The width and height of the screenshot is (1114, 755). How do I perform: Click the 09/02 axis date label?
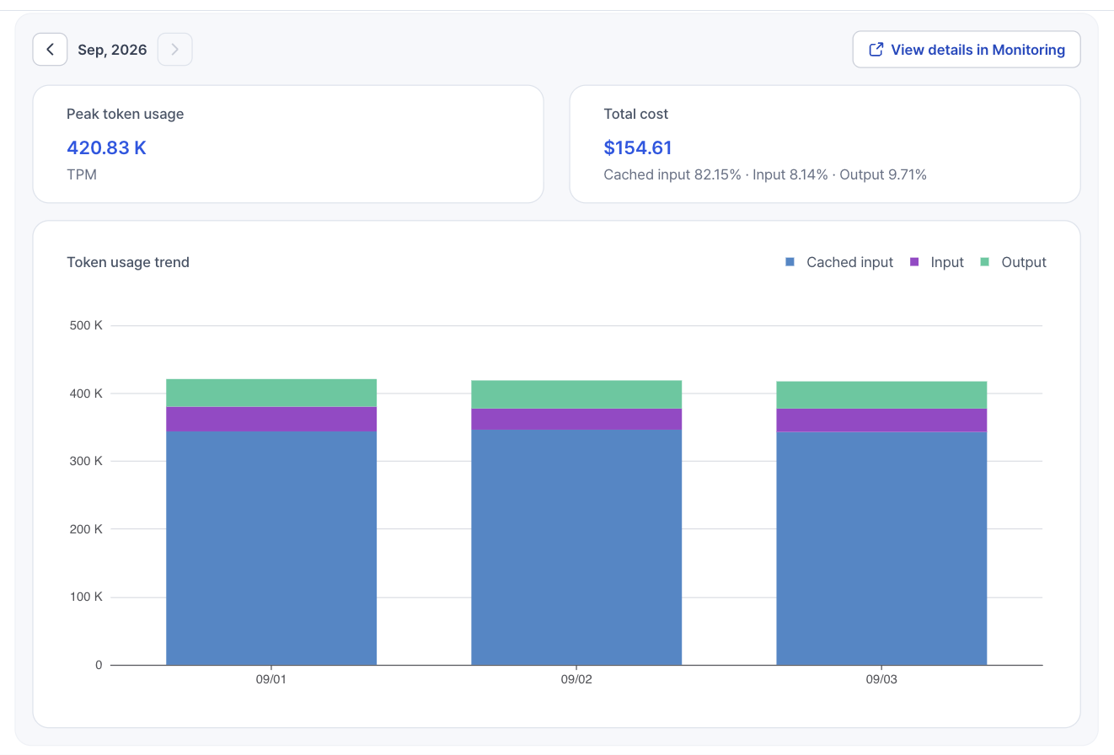(x=576, y=679)
